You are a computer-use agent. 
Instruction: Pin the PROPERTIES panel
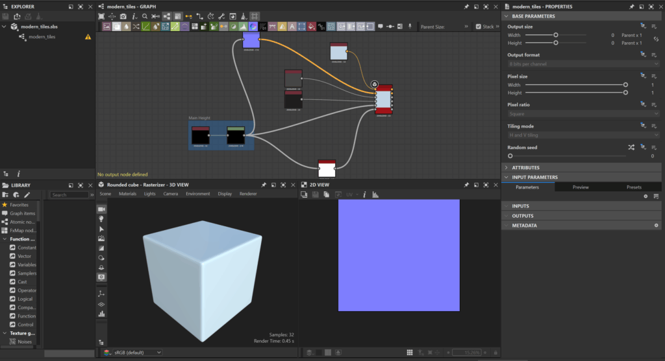pos(631,6)
